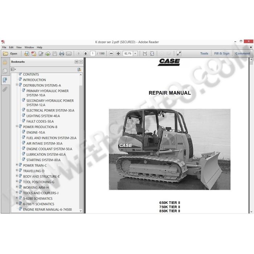Click the Edit/Sign document icon
The image size is (254, 254).
41,53
